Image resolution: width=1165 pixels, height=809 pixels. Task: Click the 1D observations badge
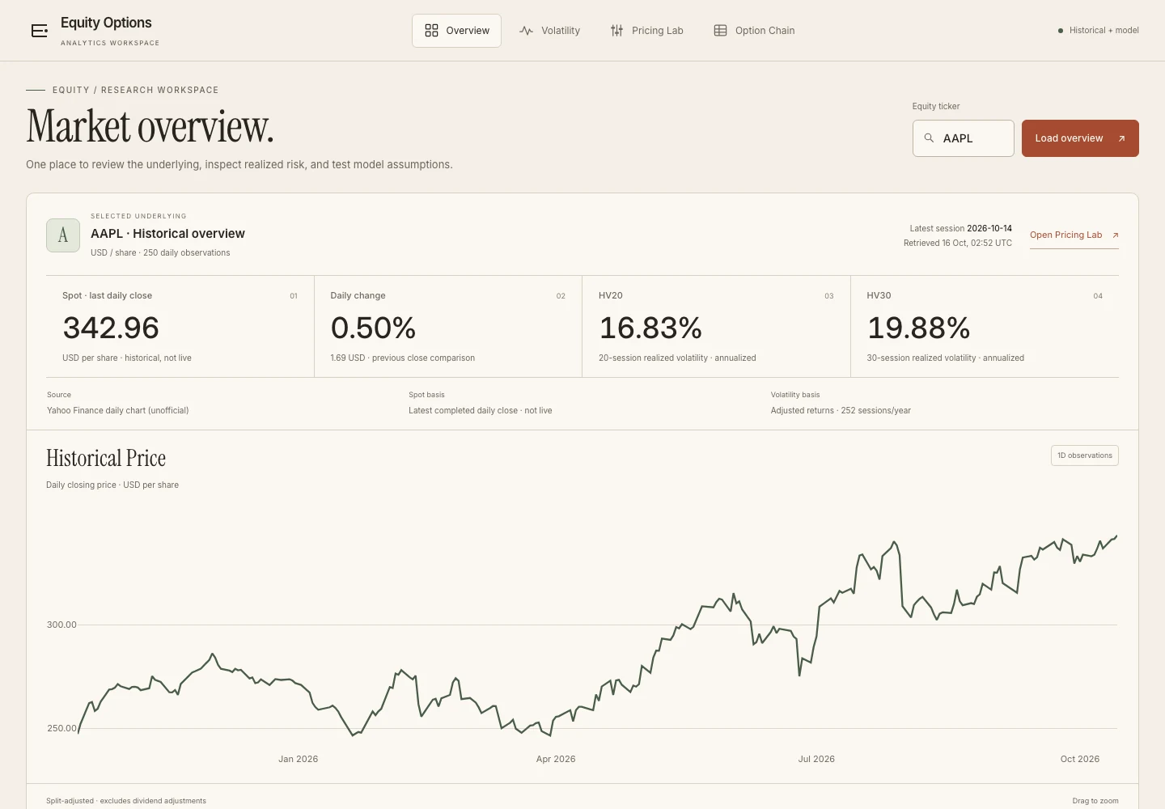point(1085,455)
